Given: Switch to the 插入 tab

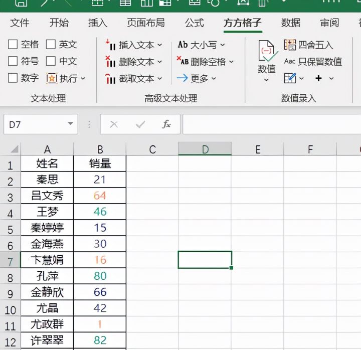Looking at the screenshot, I should point(98,23).
